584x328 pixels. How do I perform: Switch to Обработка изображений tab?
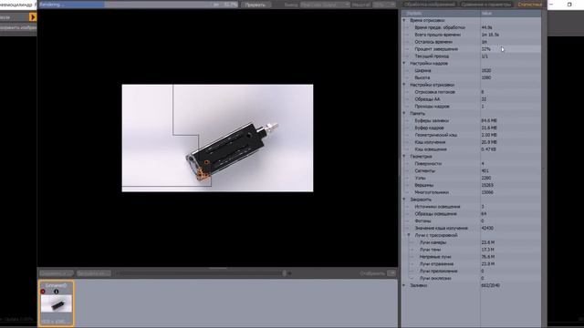pyautogui.click(x=430, y=5)
